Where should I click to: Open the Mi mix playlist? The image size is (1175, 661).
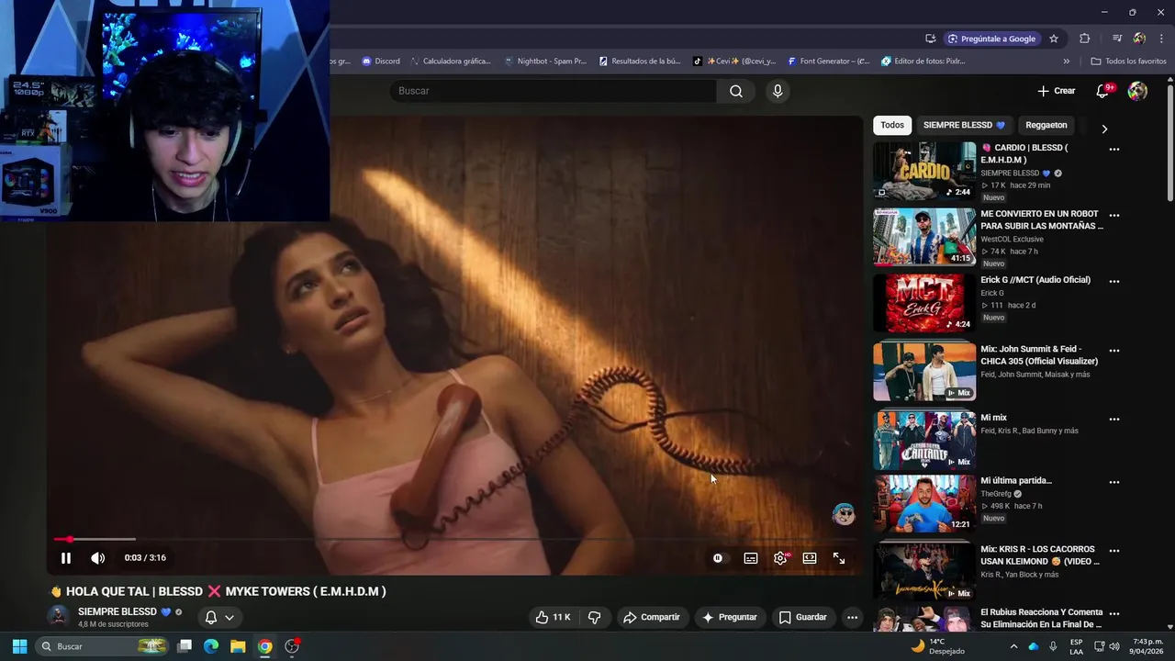point(924,441)
